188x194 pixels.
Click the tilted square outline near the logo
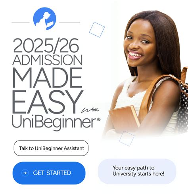[97, 30]
